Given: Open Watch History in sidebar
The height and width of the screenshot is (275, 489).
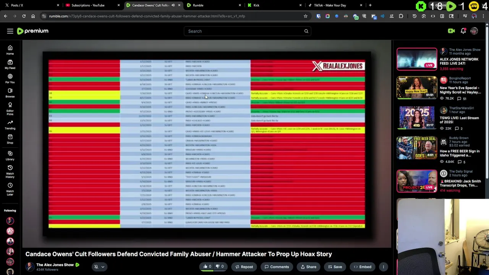Looking at the screenshot, I should (x=10, y=172).
